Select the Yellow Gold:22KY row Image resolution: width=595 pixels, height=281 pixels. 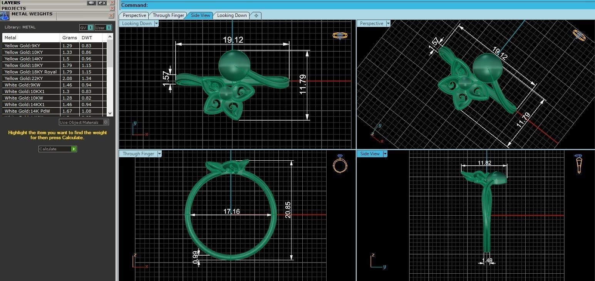click(x=54, y=78)
